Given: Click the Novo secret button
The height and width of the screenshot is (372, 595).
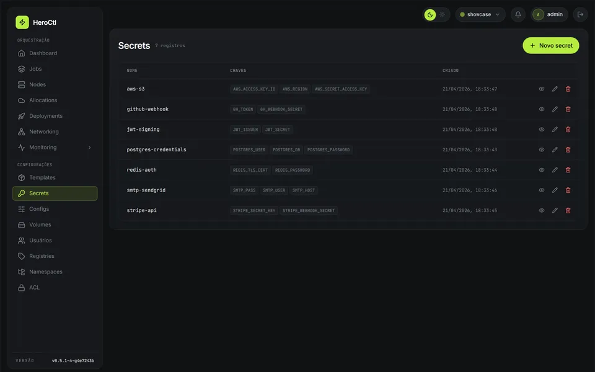Looking at the screenshot, I should (550, 45).
